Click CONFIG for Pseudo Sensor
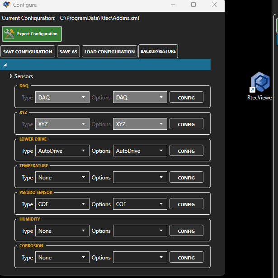The image size is (278, 278). (186, 204)
